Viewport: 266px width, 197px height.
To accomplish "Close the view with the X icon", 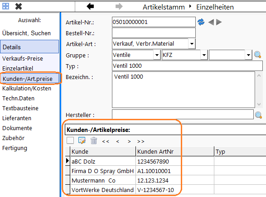I will [x=19, y=7].
